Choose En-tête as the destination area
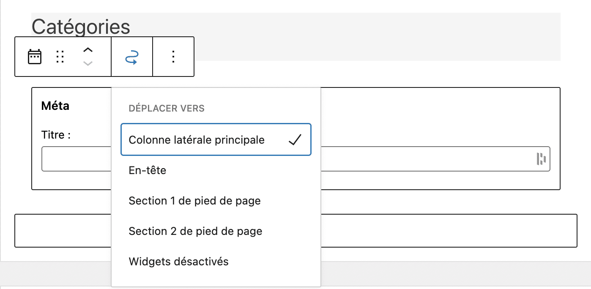 (x=148, y=170)
